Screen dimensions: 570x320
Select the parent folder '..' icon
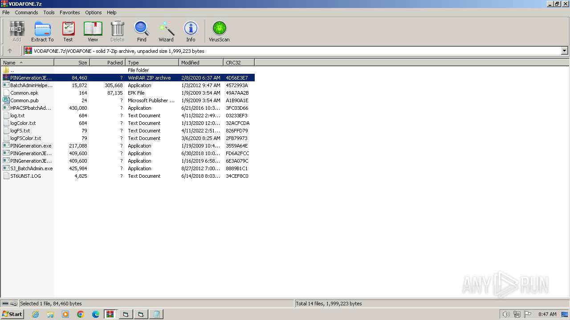click(x=6, y=70)
